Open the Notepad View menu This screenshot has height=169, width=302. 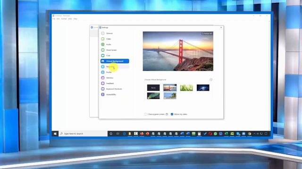coord(70,19)
